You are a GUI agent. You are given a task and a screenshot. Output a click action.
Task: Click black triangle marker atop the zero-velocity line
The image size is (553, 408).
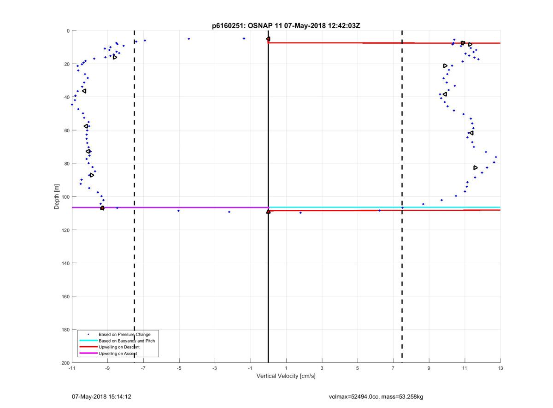point(268,39)
